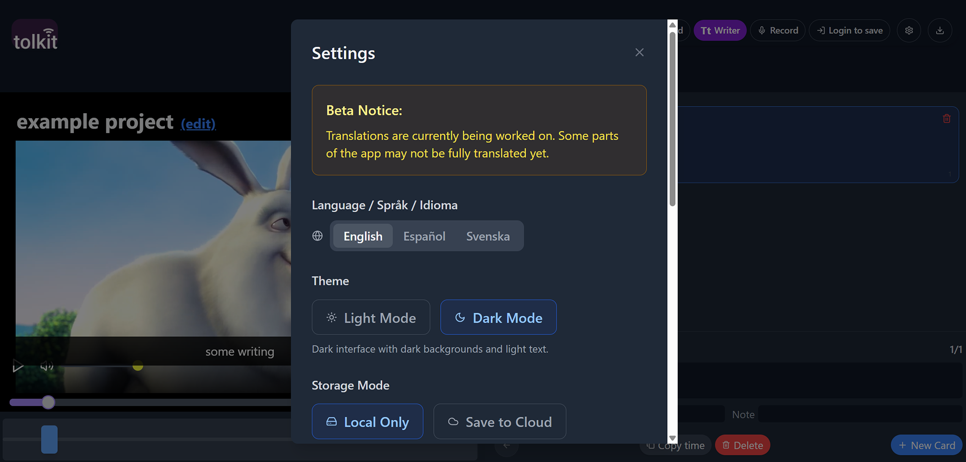Switch theme to Light Mode
966x462 pixels.
pyautogui.click(x=371, y=318)
